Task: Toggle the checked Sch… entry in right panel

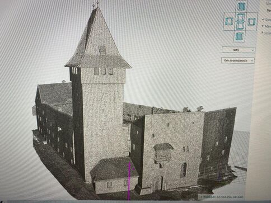Action: [x=267, y=20]
